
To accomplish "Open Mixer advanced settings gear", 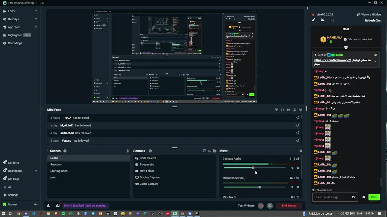I will 301,151.
